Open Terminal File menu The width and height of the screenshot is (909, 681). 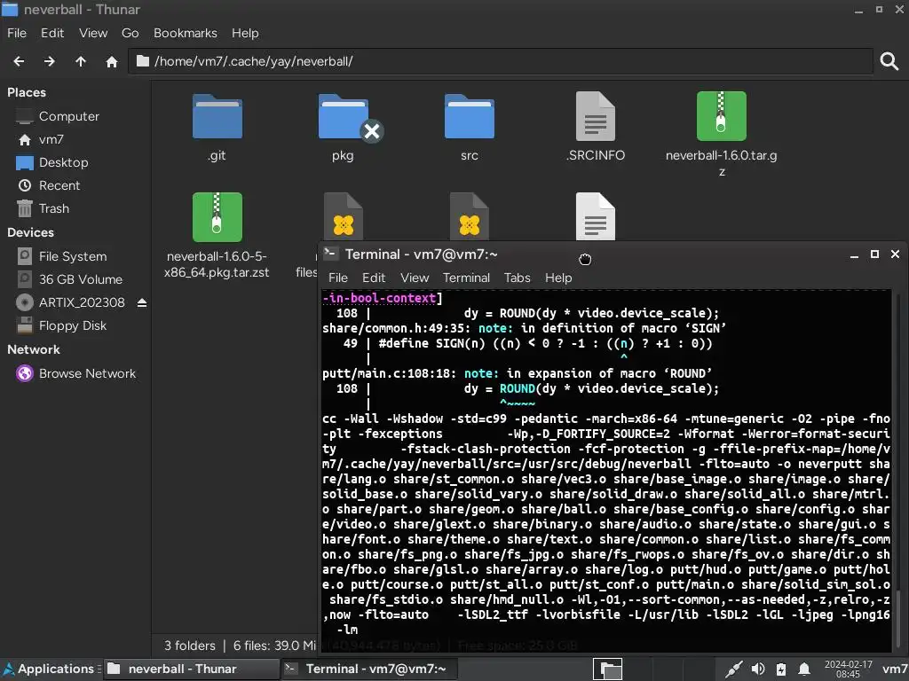point(338,278)
